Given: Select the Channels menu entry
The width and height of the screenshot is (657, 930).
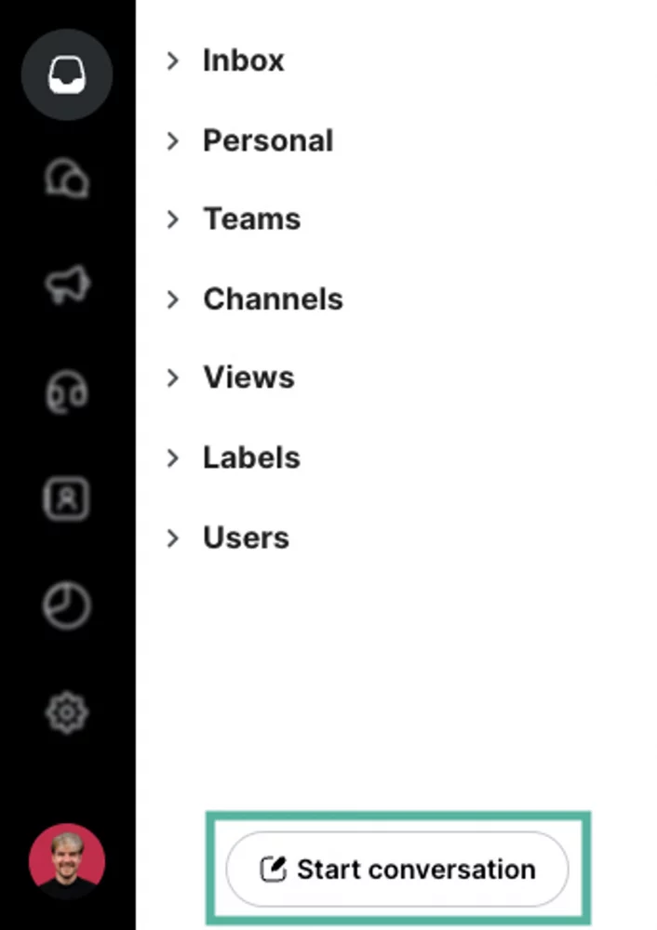Looking at the screenshot, I should pyautogui.click(x=273, y=299).
